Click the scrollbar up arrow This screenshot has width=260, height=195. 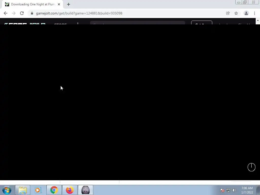point(258,20)
